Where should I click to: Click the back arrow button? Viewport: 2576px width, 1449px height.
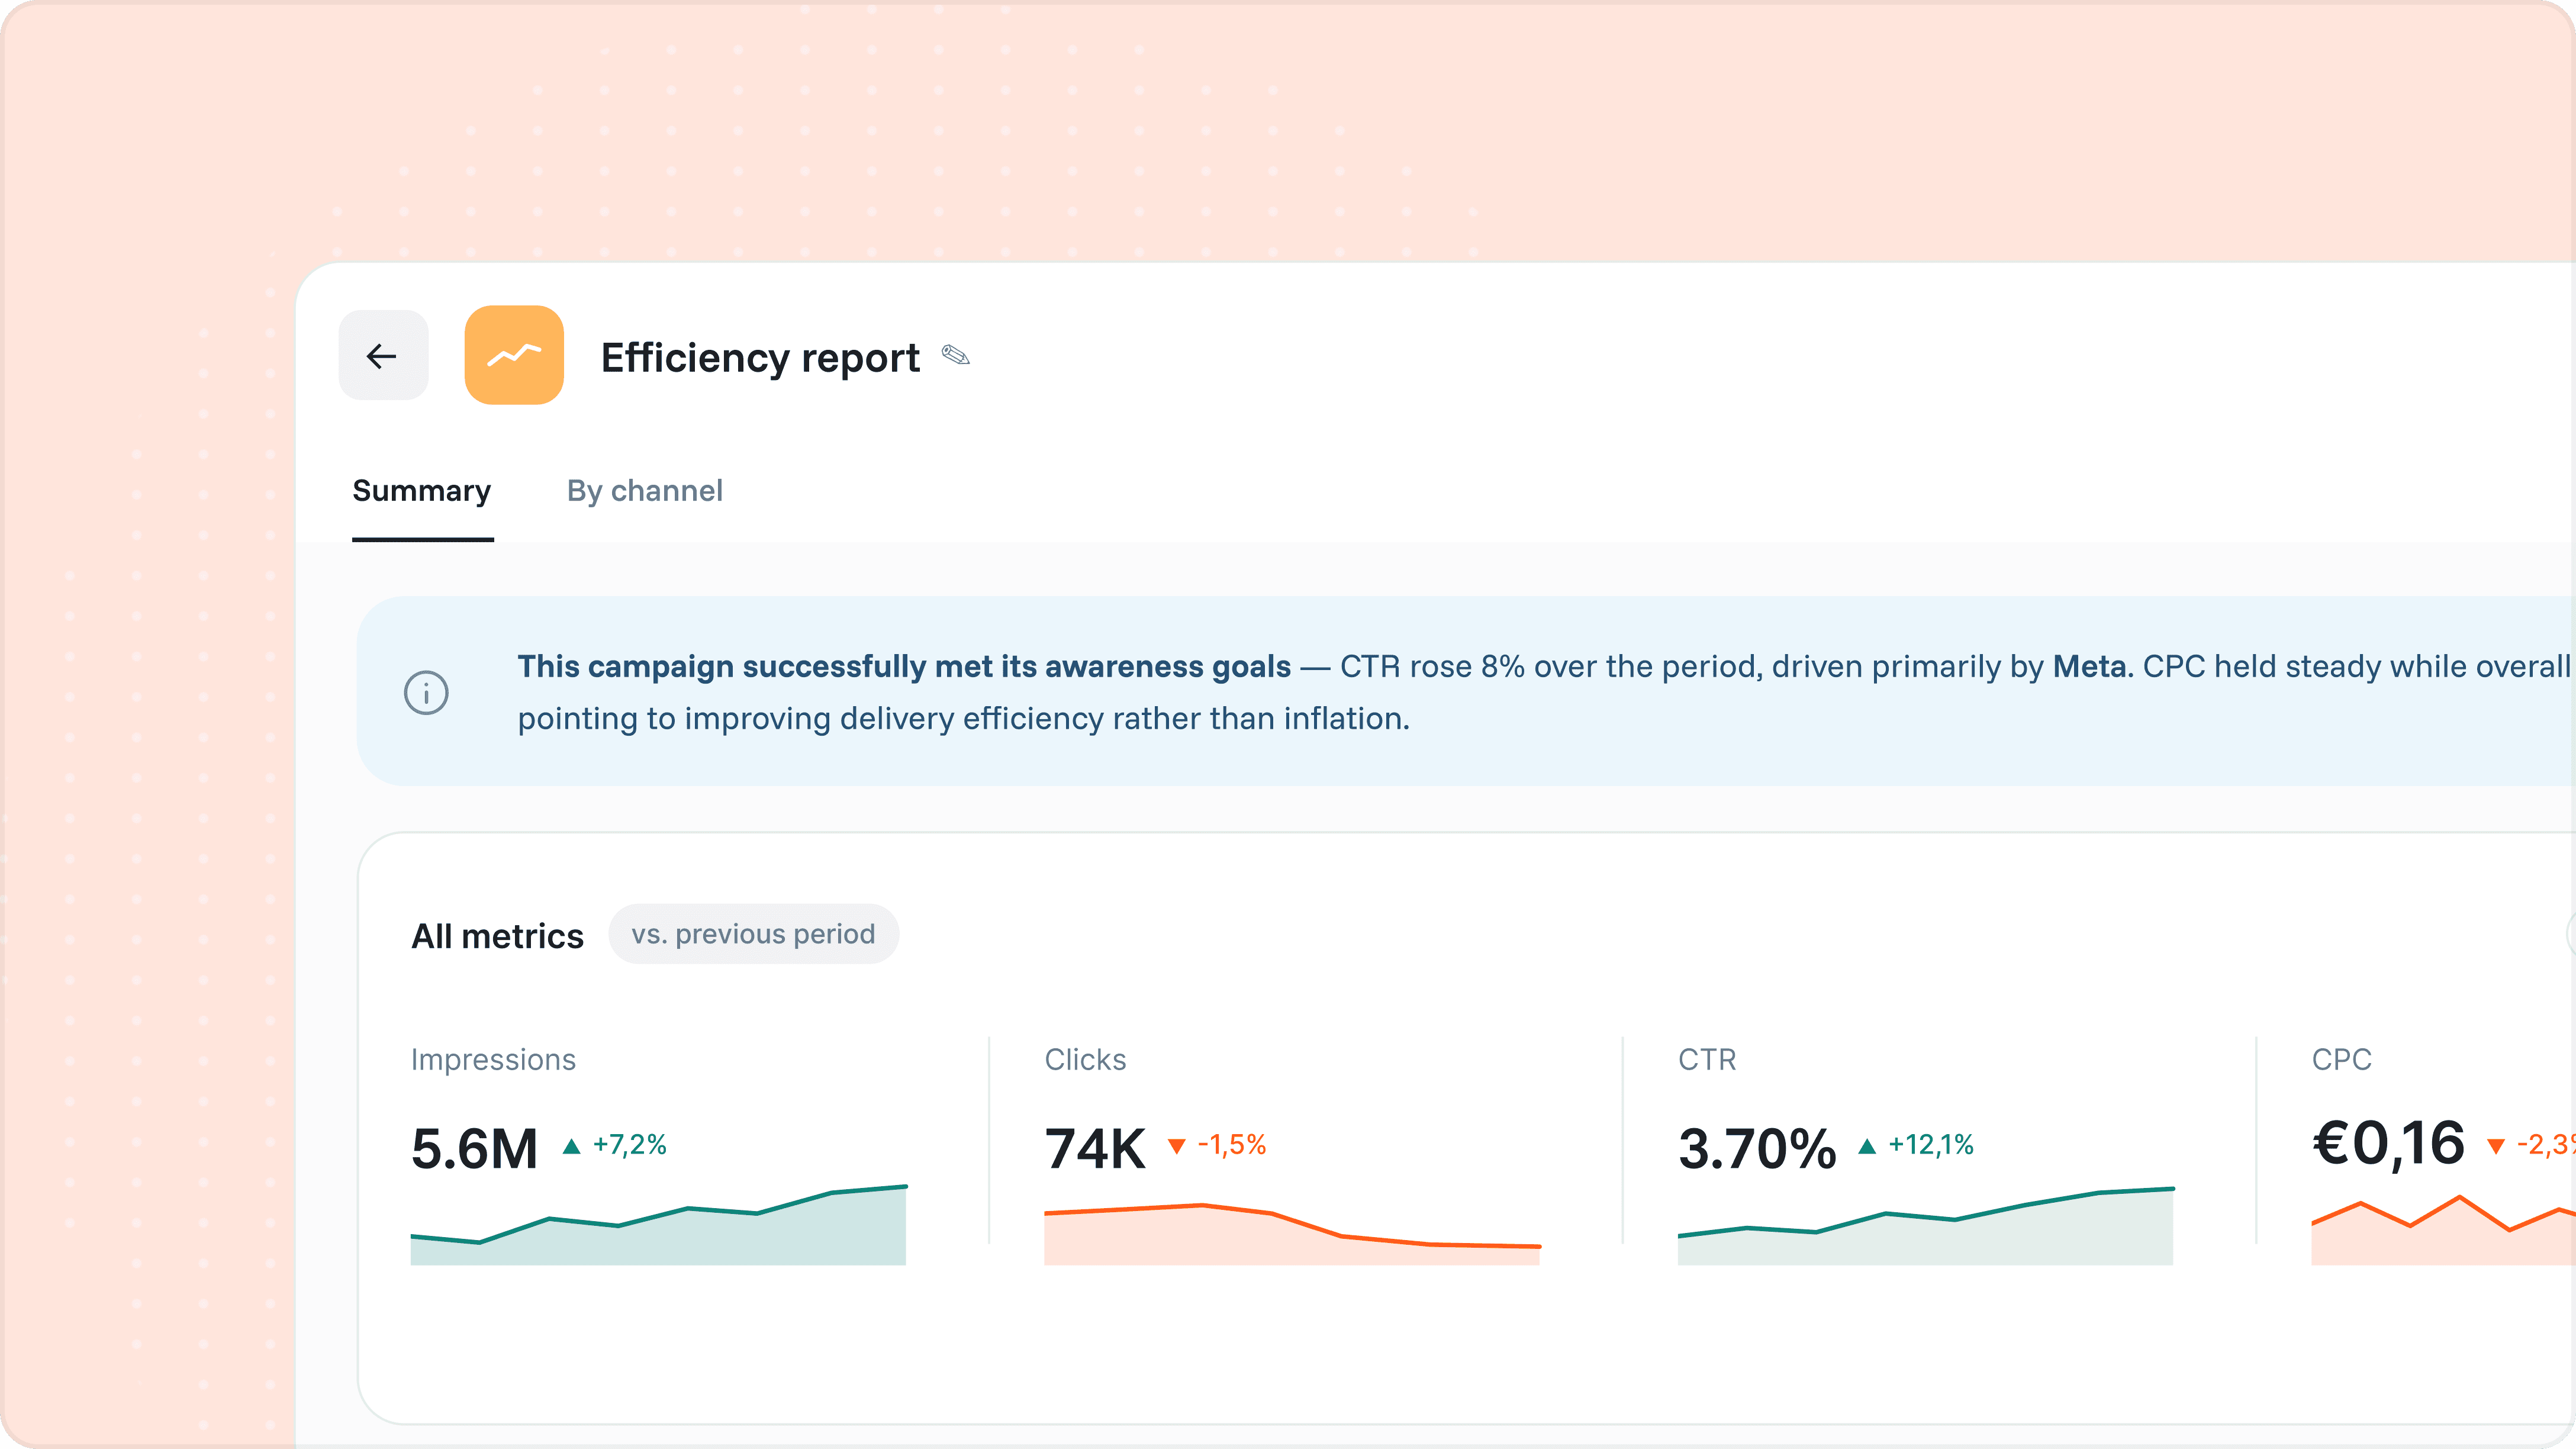pyautogui.click(x=383, y=355)
